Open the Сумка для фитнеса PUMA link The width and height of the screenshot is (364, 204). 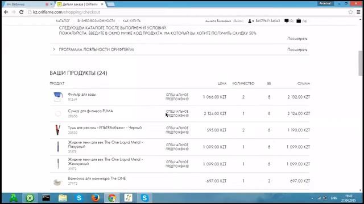90,111
